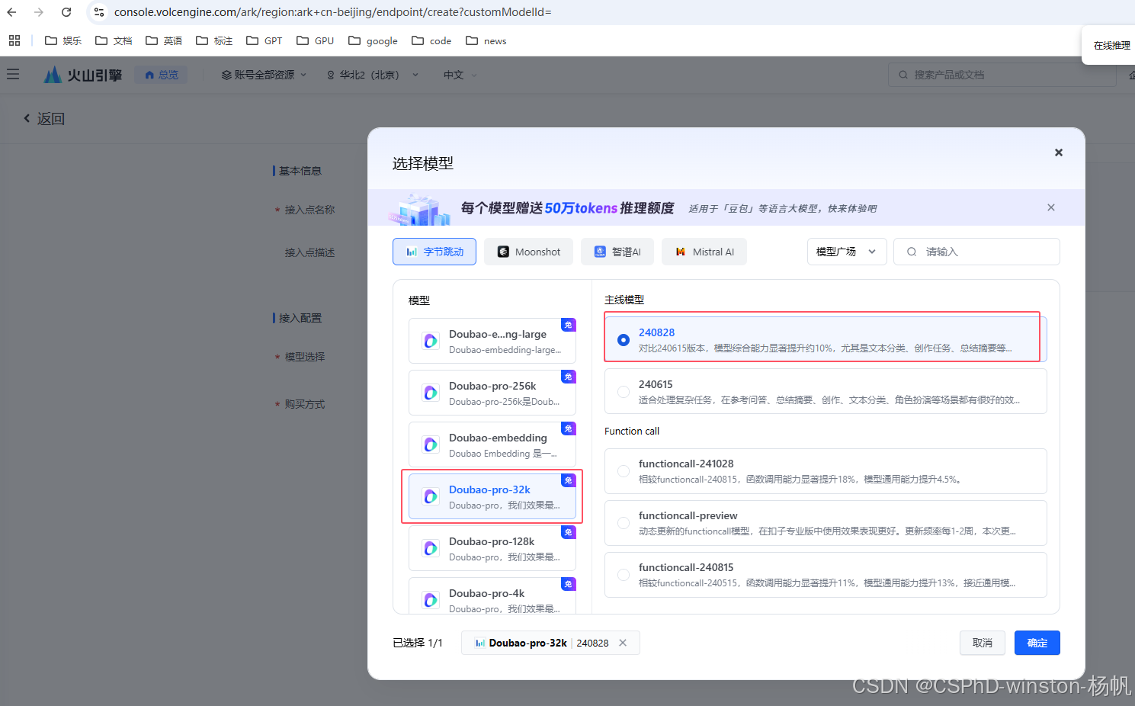
Task: Open the google bookmark folder
Action: [x=373, y=40]
